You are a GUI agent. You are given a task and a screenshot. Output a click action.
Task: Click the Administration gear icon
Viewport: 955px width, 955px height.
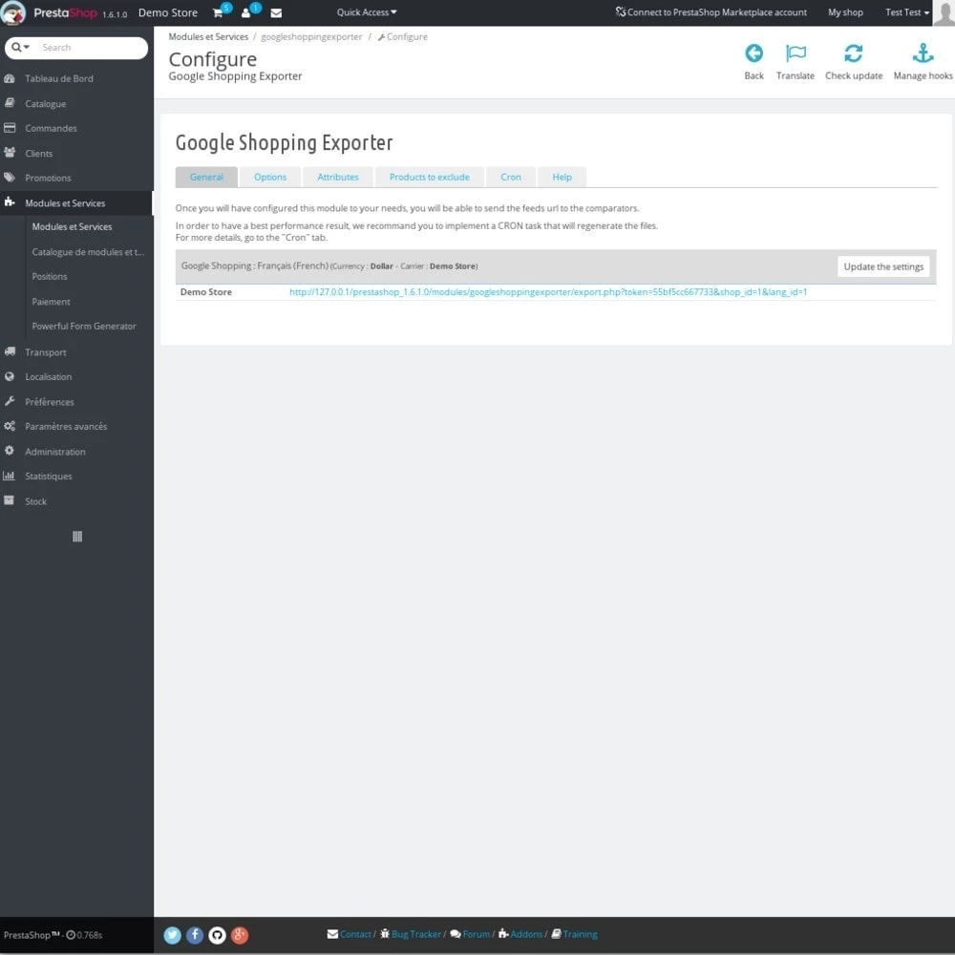[x=10, y=451]
